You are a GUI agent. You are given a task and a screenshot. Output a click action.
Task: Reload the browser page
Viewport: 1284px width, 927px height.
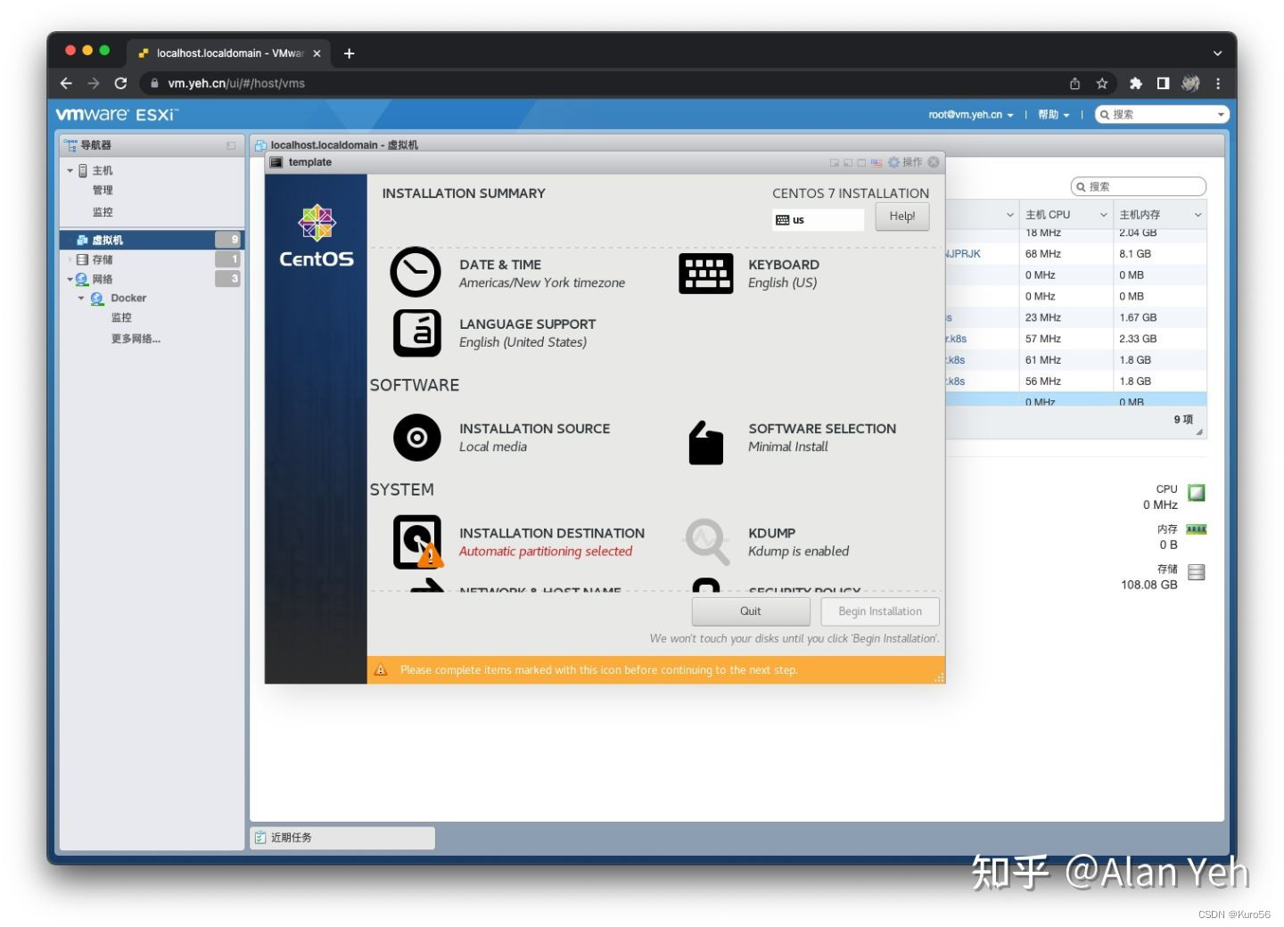121,83
